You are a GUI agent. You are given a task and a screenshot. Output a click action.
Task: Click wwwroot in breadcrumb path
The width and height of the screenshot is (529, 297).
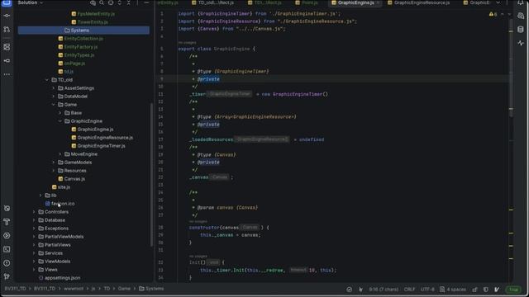[x=74, y=289]
